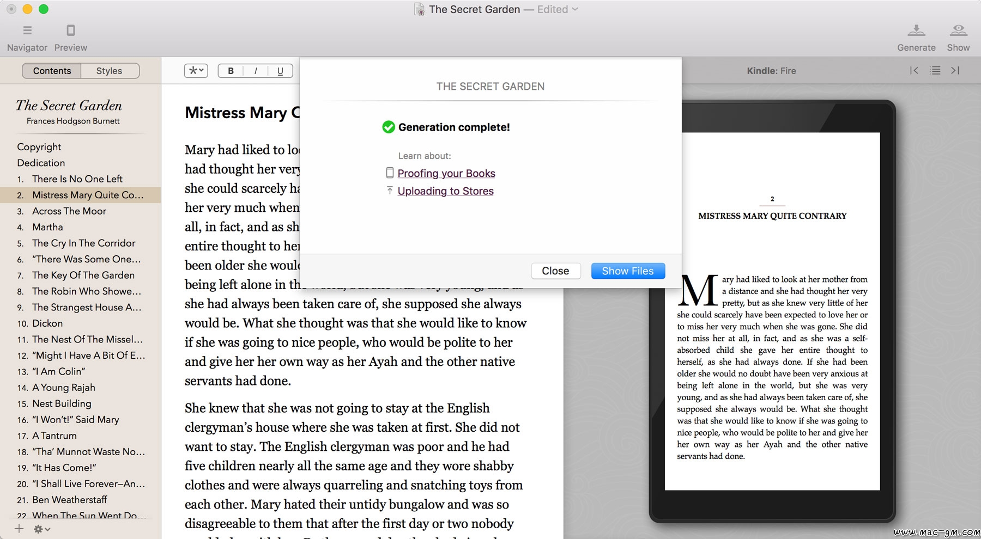Click The Secret Garden book title in sidebar

click(69, 105)
